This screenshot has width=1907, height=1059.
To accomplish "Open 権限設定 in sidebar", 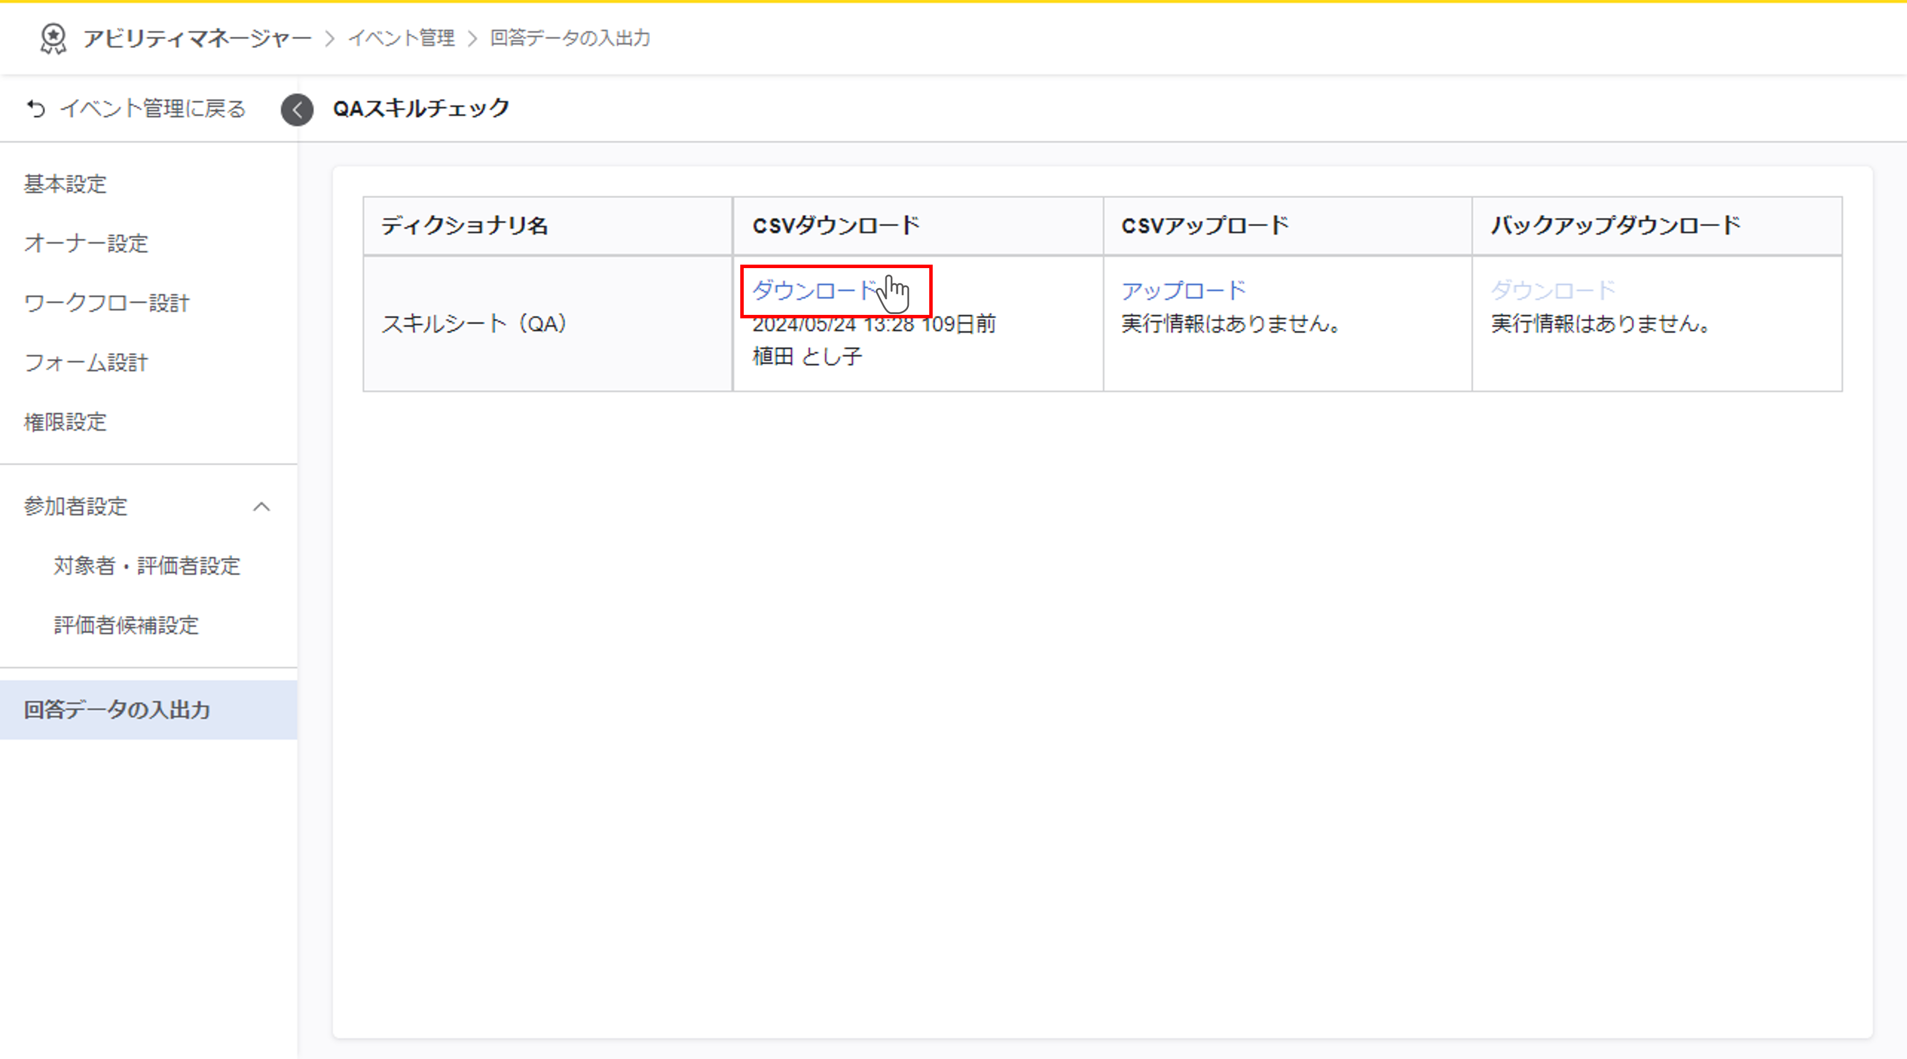I will (x=65, y=422).
